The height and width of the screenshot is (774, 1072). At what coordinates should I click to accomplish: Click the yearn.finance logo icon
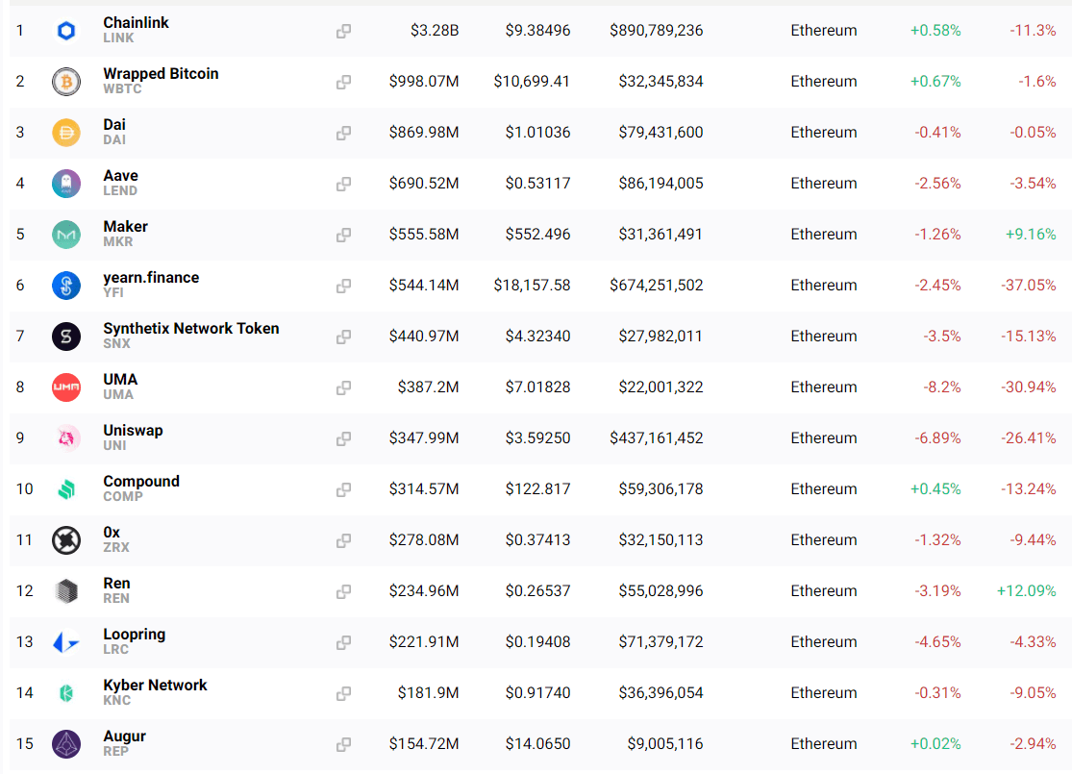(x=66, y=286)
